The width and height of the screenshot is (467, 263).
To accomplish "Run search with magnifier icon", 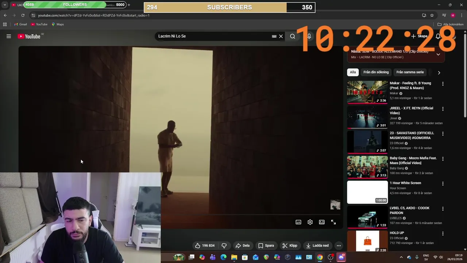I will tap(293, 36).
